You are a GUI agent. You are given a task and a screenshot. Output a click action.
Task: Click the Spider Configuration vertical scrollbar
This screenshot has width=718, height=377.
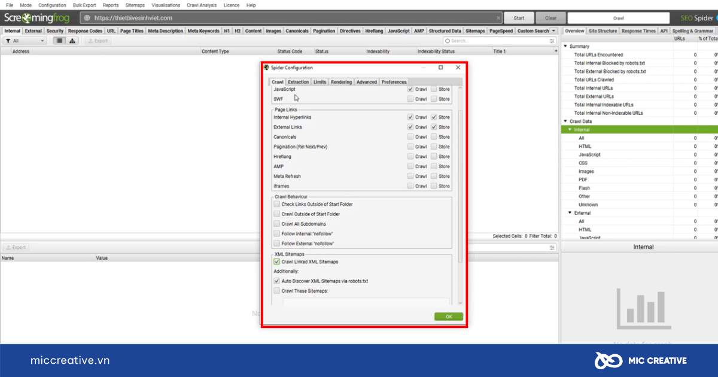460,186
